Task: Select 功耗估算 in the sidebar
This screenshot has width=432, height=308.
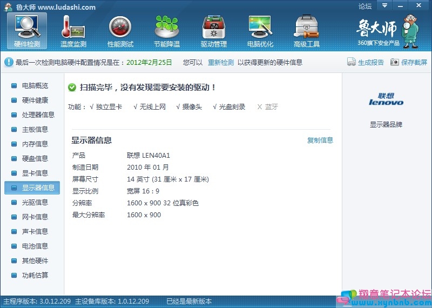Action: point(35,276)
